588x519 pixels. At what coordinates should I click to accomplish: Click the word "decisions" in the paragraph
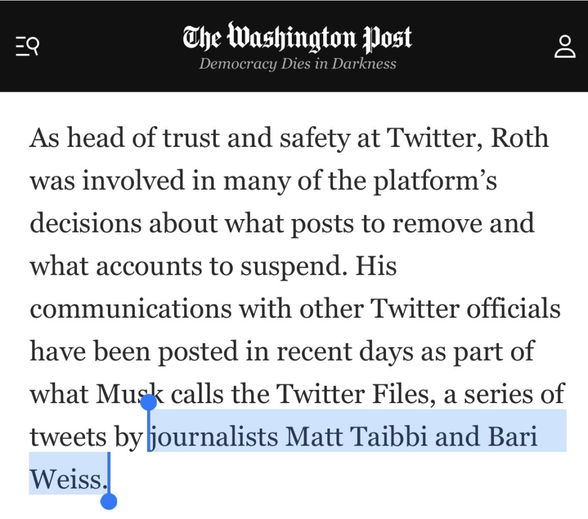click(x=86, y=224)
